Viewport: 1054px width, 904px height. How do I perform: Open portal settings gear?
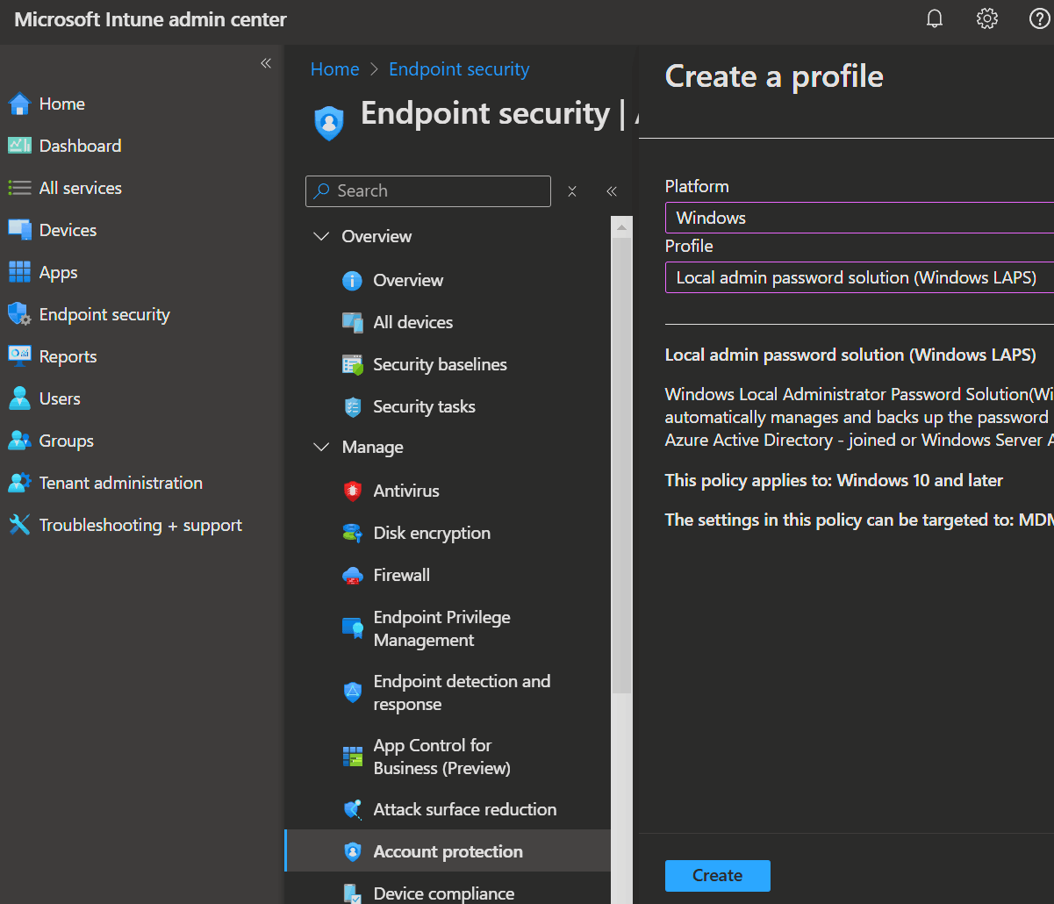(987, 19)
